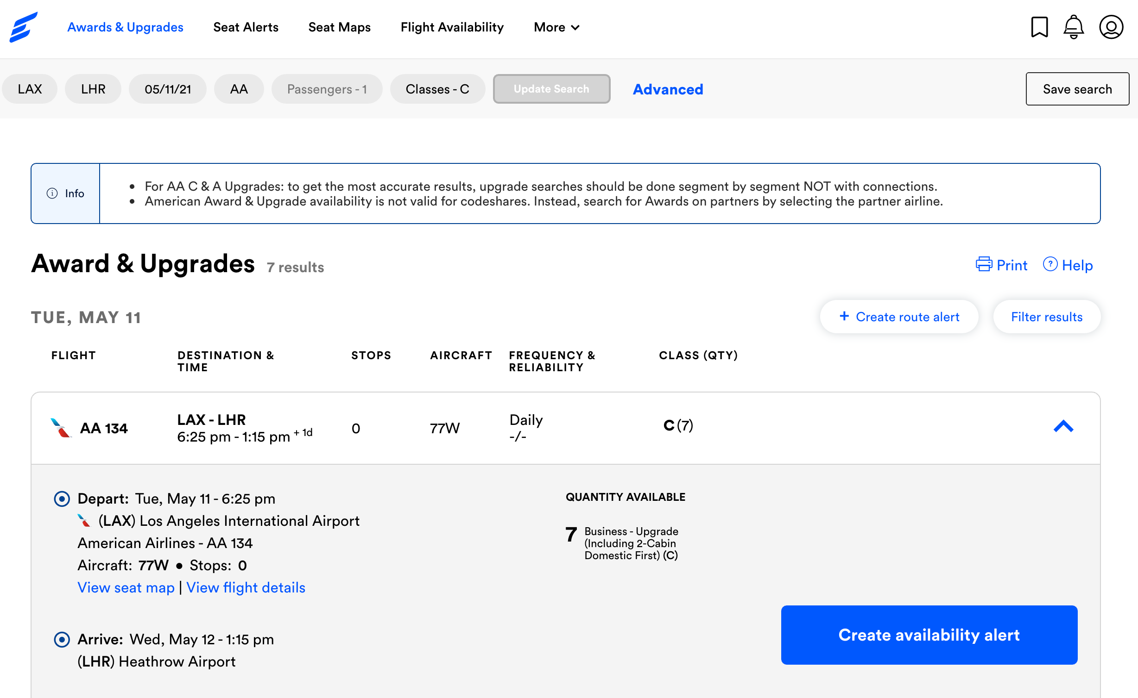The image size is (1138, 698).
Task: Open the Seat Alerts menu item
Action: [246, 27]
